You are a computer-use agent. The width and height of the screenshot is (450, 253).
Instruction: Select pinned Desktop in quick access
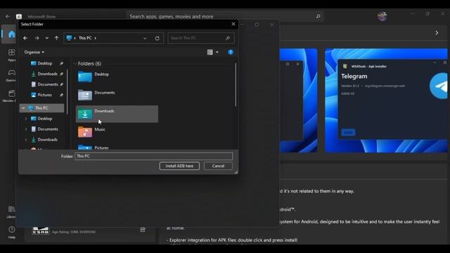pos(45,63)
